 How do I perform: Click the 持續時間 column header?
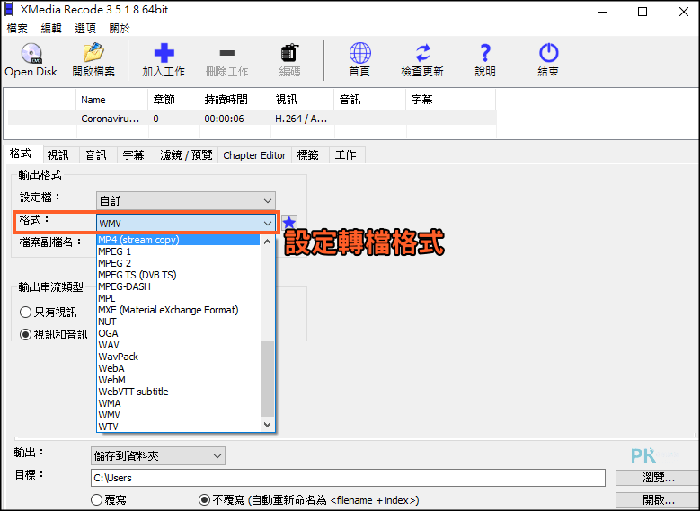235,100
